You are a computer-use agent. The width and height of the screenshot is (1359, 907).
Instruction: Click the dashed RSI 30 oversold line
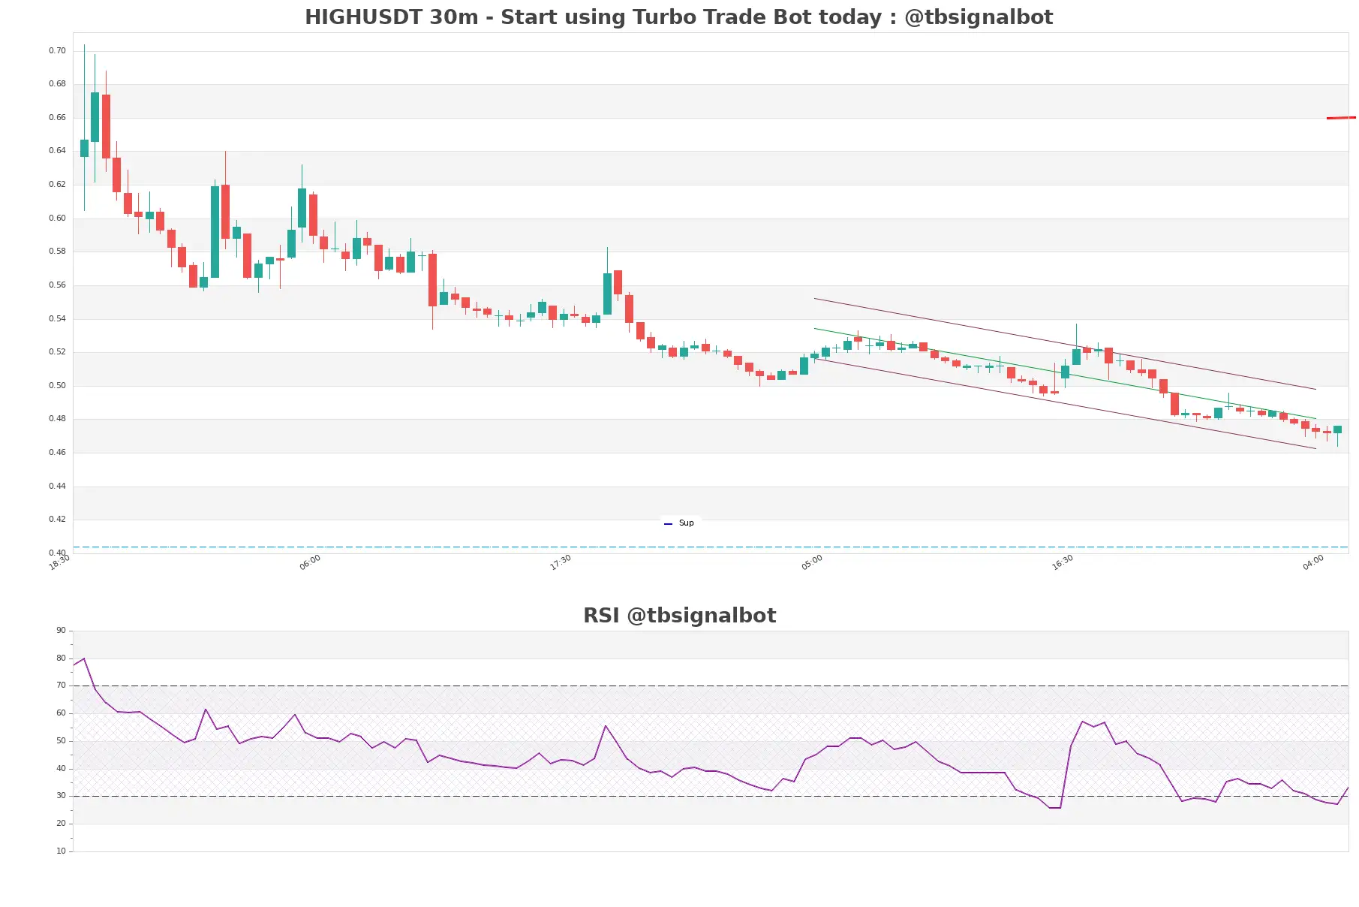tap(711, 796)
